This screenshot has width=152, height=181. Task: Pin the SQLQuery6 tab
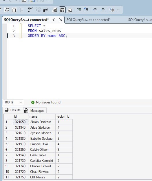coord(54,20)
